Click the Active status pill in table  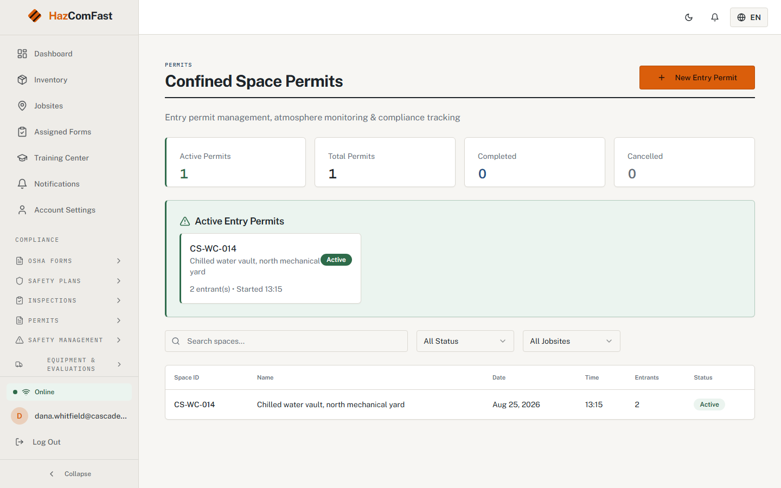[709, 404]
